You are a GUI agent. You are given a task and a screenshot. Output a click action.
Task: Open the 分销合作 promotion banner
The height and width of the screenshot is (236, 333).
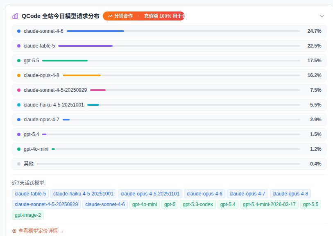(x=144, y=16)
